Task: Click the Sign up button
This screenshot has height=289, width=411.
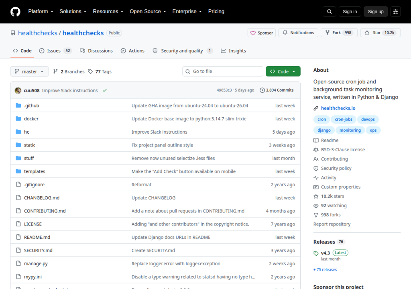Action: (x=376, y=12)
